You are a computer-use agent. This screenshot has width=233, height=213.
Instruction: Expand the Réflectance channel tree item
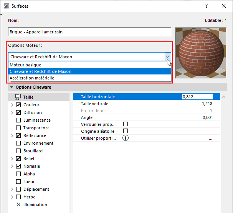point(12,135)
